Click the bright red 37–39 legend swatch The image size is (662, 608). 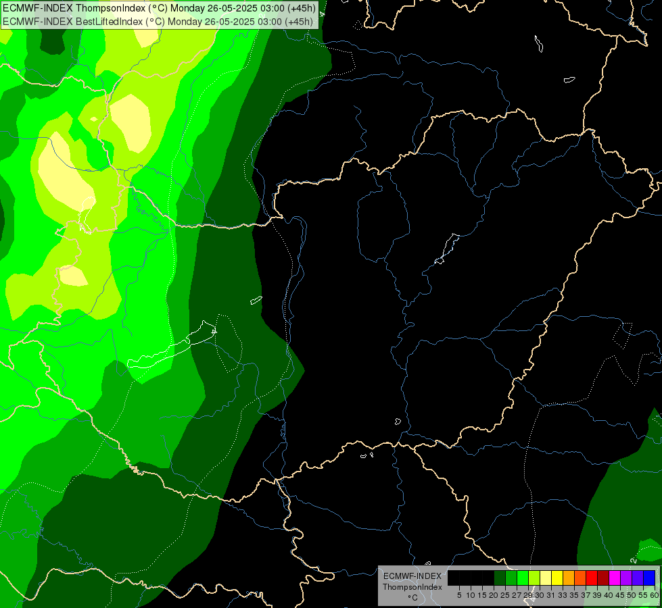[592, 578]
